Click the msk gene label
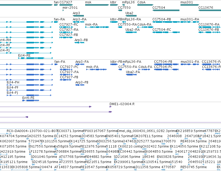Image resolution: width=221 pixels, height=171 pixels. point(88,2)
